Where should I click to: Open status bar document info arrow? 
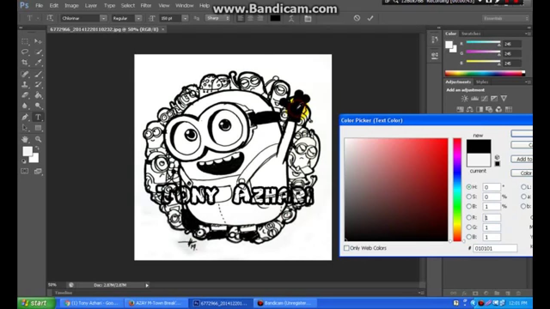(147, 285)
